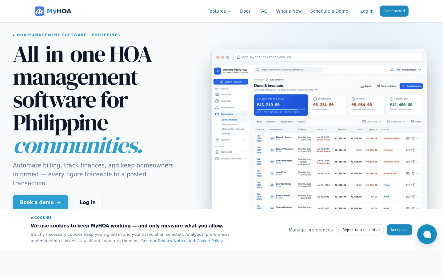This screenshot has width=443, height=277.
Task: Click the Get Started button
Action: point(394,11)
